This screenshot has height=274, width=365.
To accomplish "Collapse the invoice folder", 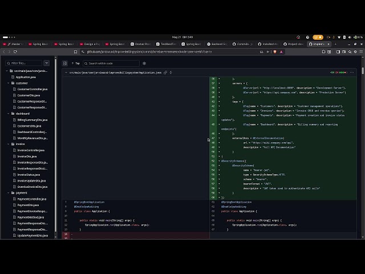I will coord(9,144).
